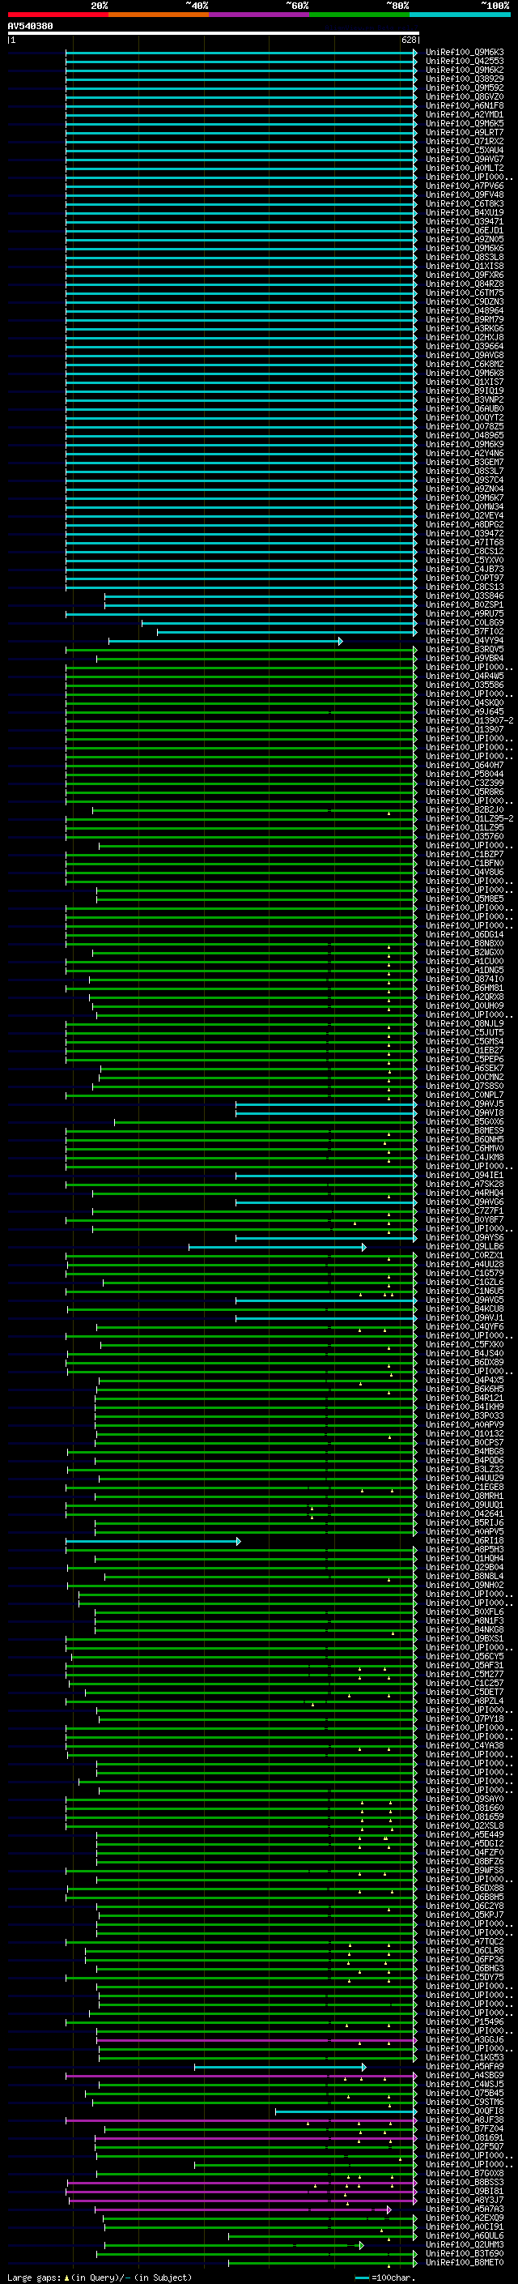Click the green ~80% legend segment
Viewport: 518px width, 2284px height.
click(359, 15)
